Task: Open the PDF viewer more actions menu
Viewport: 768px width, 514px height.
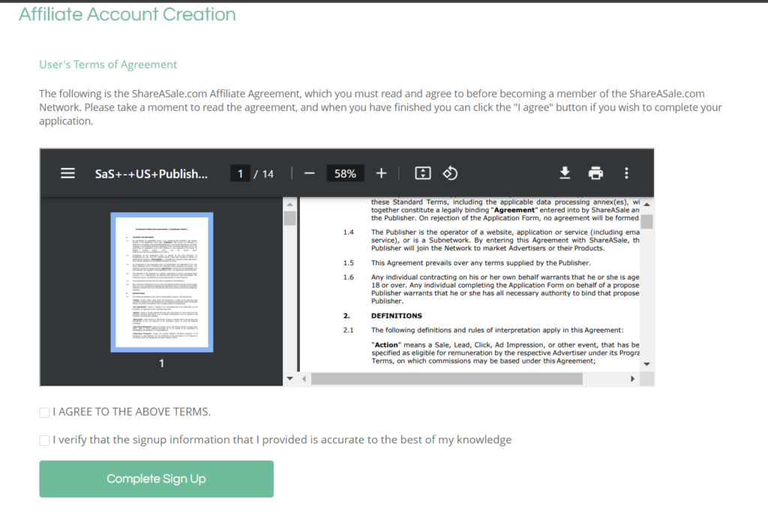Action: click(626, 173)
